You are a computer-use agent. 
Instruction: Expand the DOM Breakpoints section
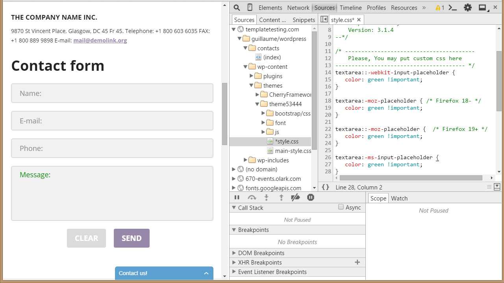pyautogui.click(x=234, y=253)
